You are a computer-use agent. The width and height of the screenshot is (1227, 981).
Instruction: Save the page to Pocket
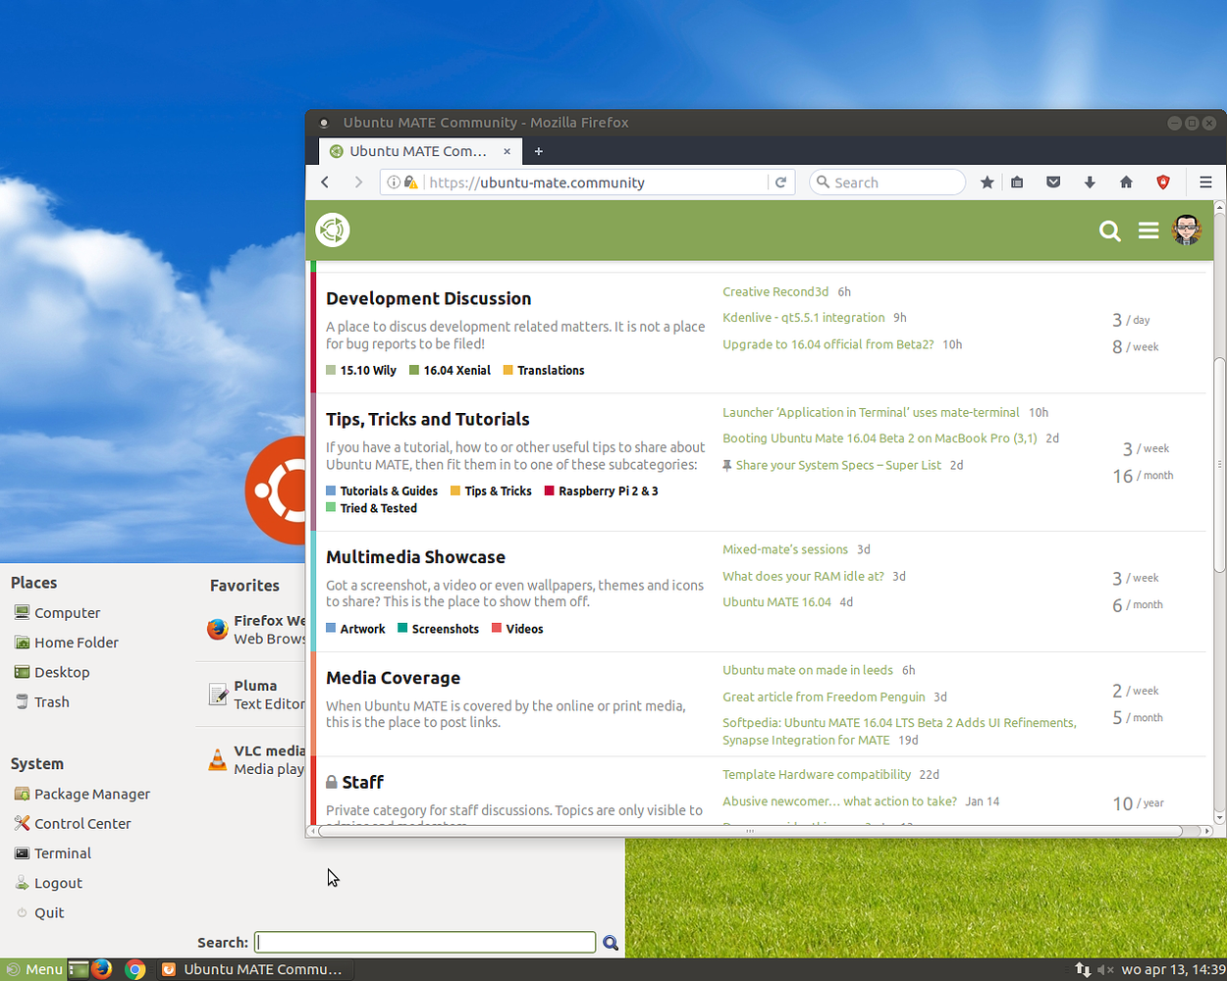pos(1053,182)
